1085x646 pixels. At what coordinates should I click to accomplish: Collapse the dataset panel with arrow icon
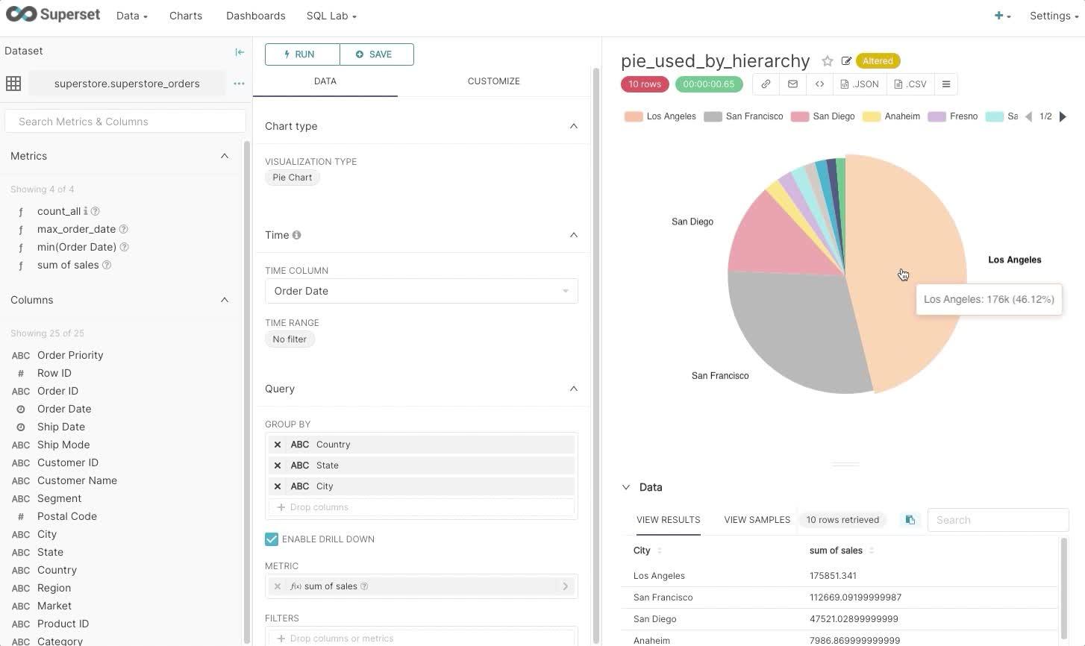pyautogui.click(x=240, y=51)
